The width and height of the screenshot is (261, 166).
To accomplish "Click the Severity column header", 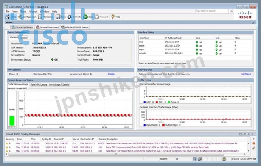I will (10, 139).
